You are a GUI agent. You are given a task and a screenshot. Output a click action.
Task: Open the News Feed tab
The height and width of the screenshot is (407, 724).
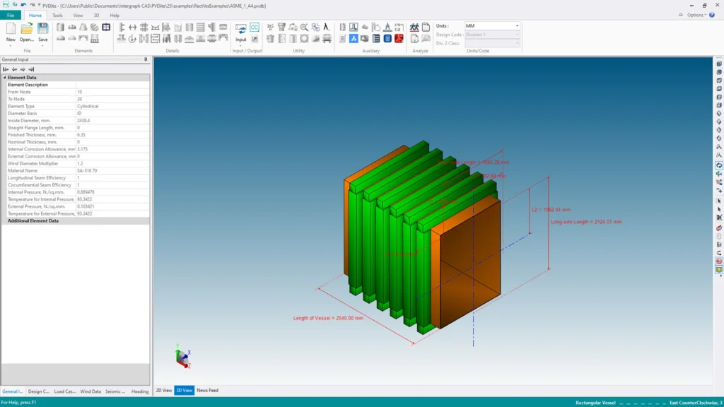pos(208,390)
